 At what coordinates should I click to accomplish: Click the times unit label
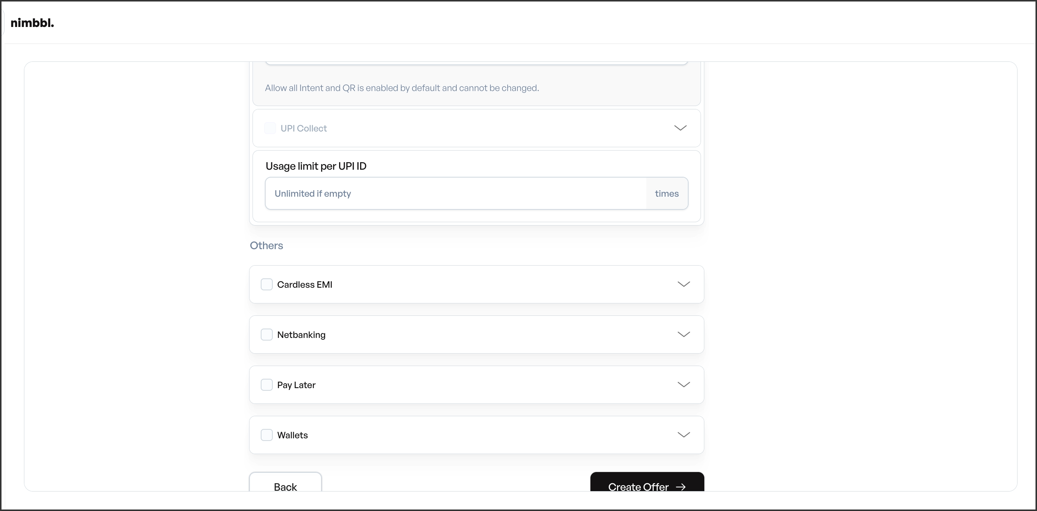(666, 194)
